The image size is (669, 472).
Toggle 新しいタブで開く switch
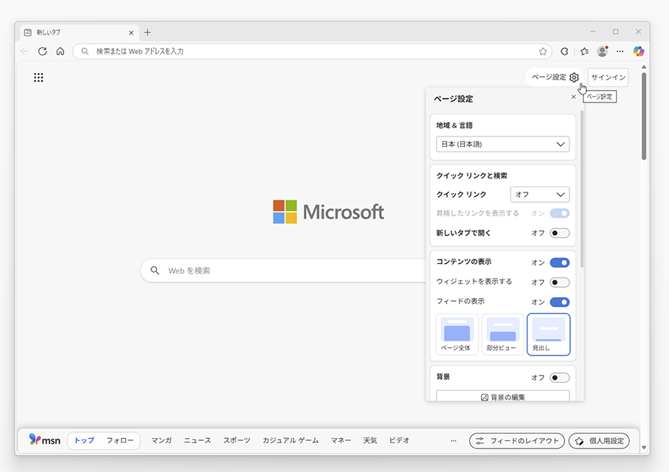click(559, 233)
